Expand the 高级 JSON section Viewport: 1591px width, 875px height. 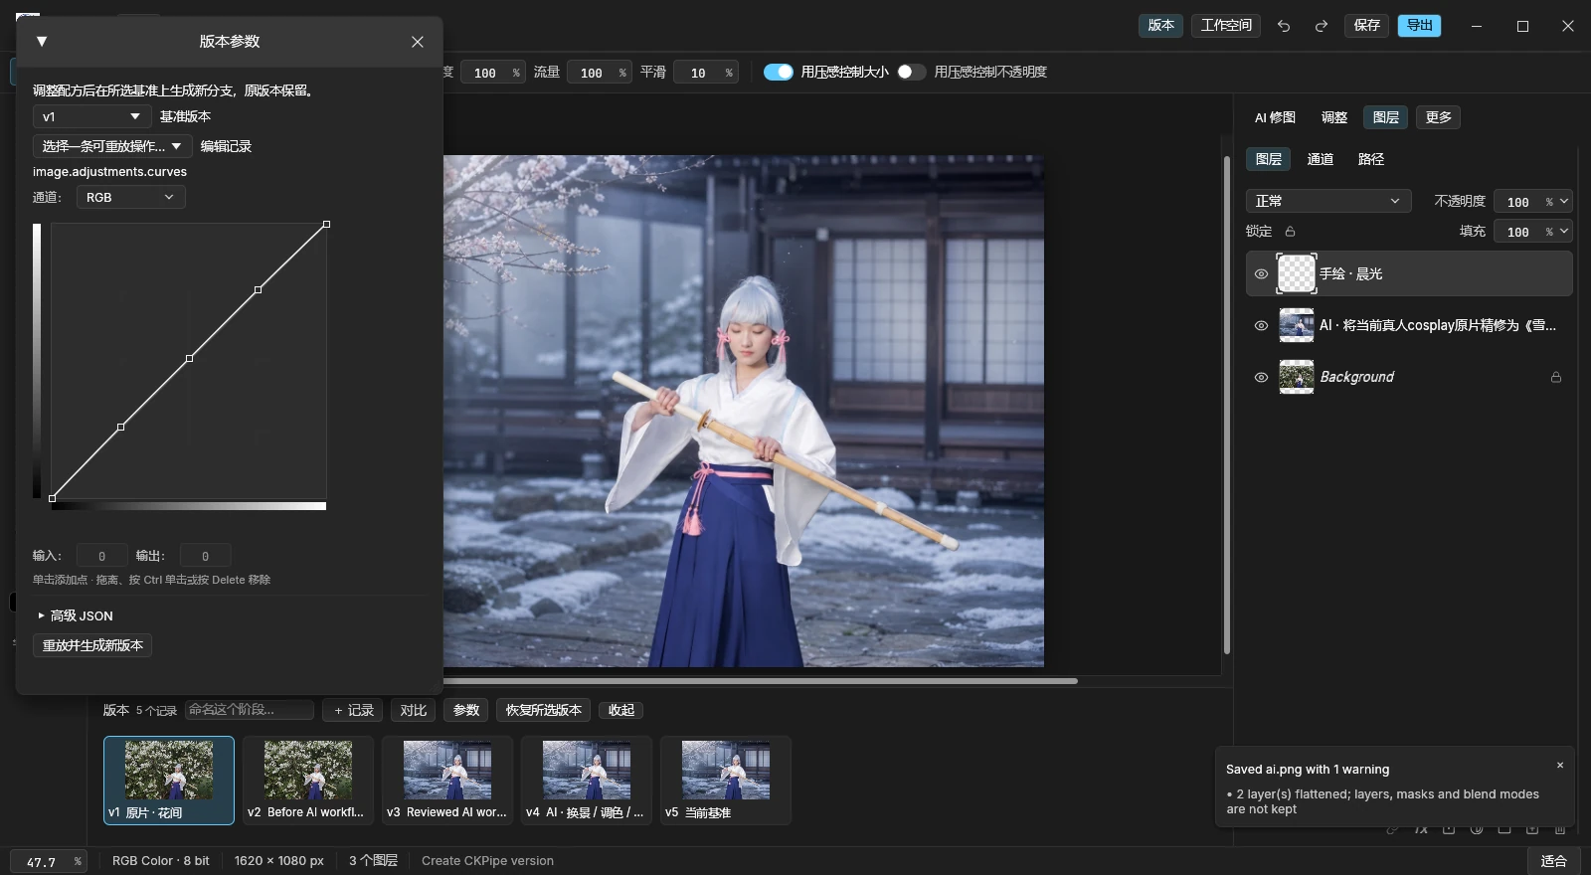[x=76, y=615]
